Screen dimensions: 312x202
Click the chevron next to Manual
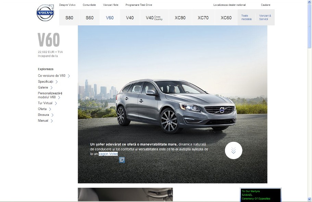pos(51,121)
